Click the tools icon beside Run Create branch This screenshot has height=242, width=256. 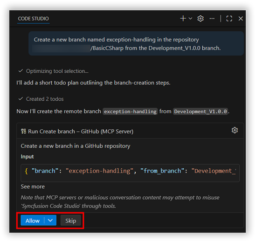click(x=23, y=131)
